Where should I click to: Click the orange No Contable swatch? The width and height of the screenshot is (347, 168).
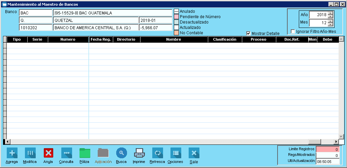click(176, 33)
